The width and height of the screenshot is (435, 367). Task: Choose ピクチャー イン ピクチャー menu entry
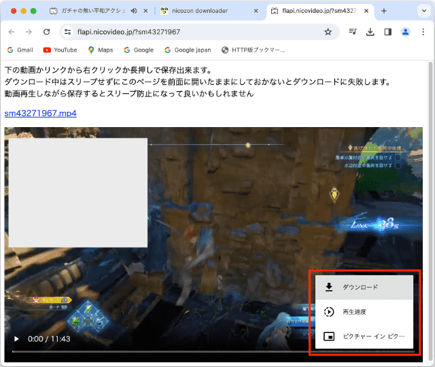click(364, 336)
